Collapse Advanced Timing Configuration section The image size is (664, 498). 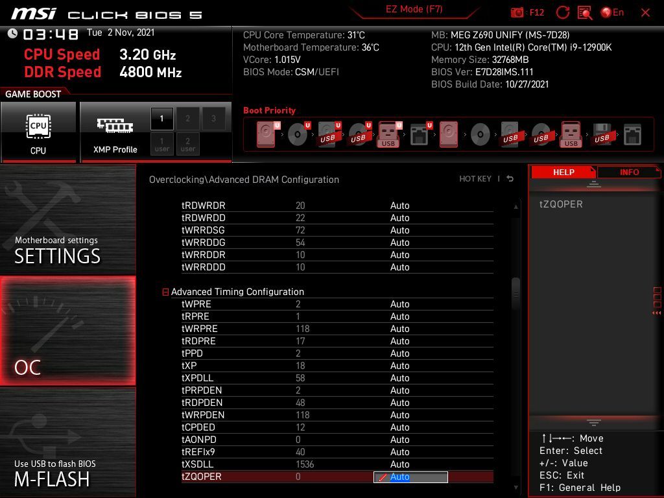click(x=165, y=292)
